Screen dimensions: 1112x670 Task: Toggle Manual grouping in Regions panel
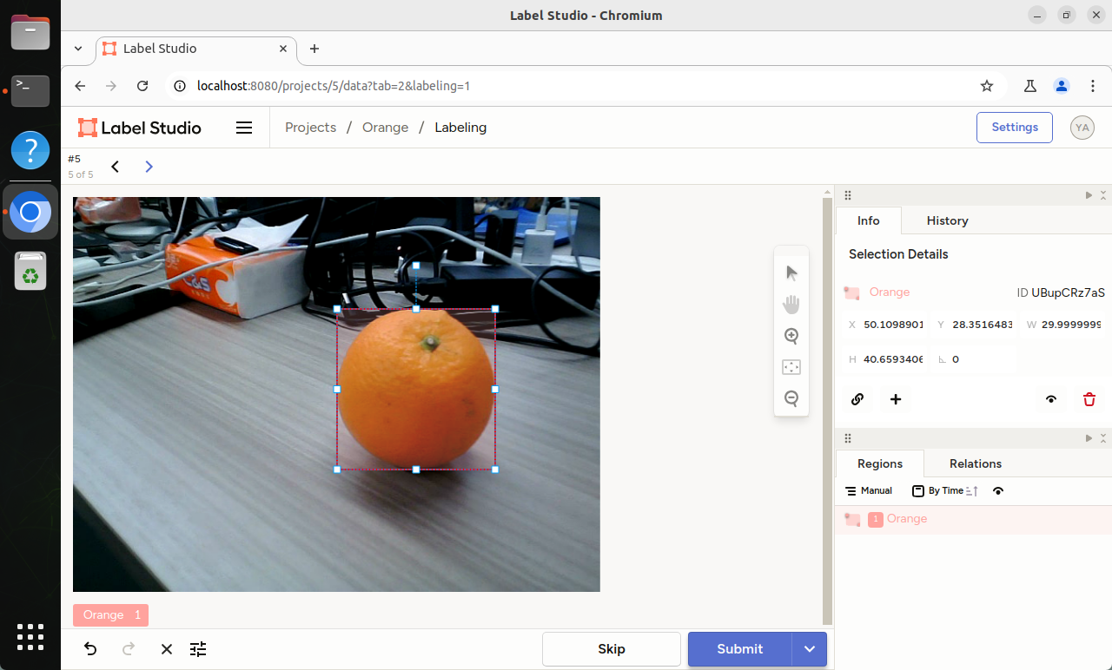[x=869, y=491]
